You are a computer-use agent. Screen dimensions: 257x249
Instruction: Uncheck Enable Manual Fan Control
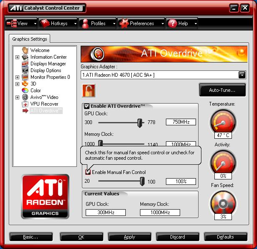[x=88, y=172]
